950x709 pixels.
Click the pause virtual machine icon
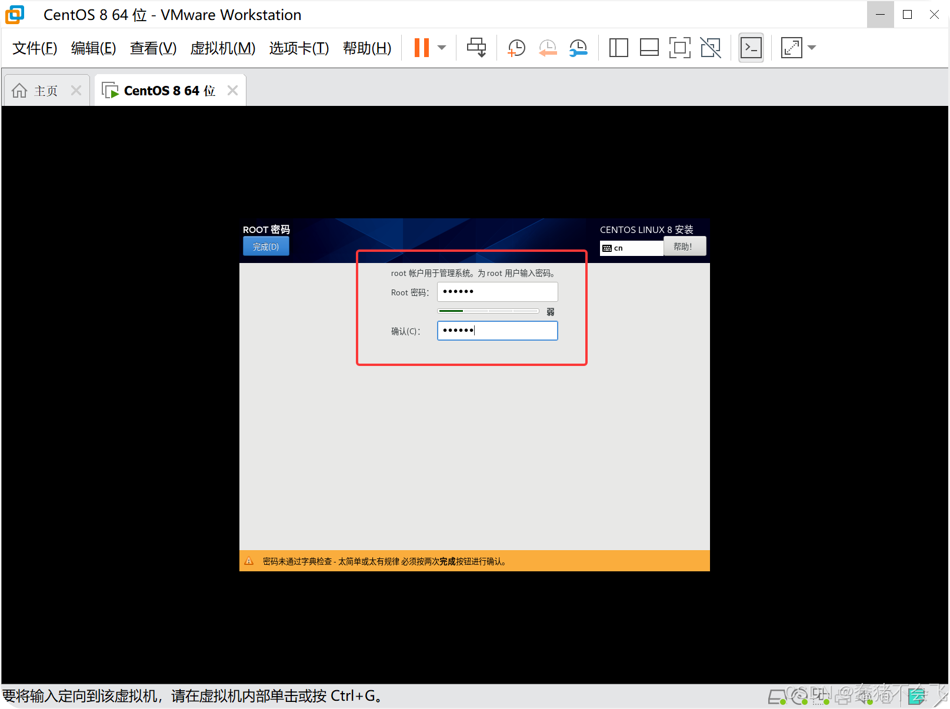tap(422, 48)
